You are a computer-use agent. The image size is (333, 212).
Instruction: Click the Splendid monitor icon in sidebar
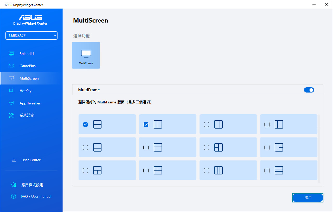point(11,54)
